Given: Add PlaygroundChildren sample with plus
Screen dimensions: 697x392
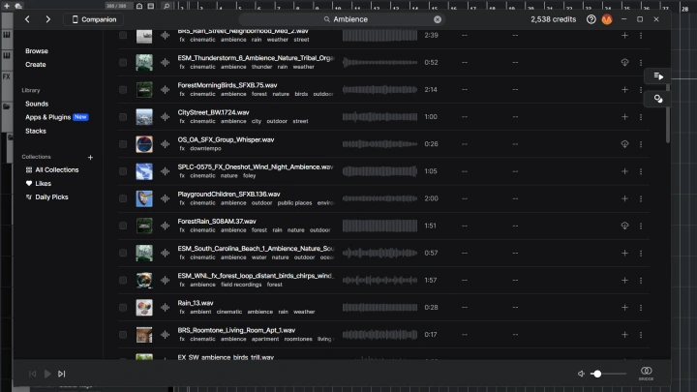Looking at the screenshot, I should [624, 198].
